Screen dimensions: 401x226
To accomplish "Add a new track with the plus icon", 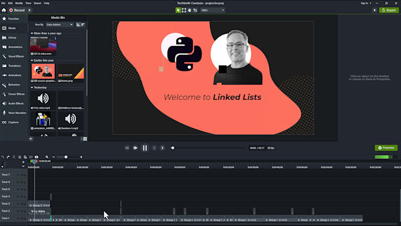I will [23, 162].
